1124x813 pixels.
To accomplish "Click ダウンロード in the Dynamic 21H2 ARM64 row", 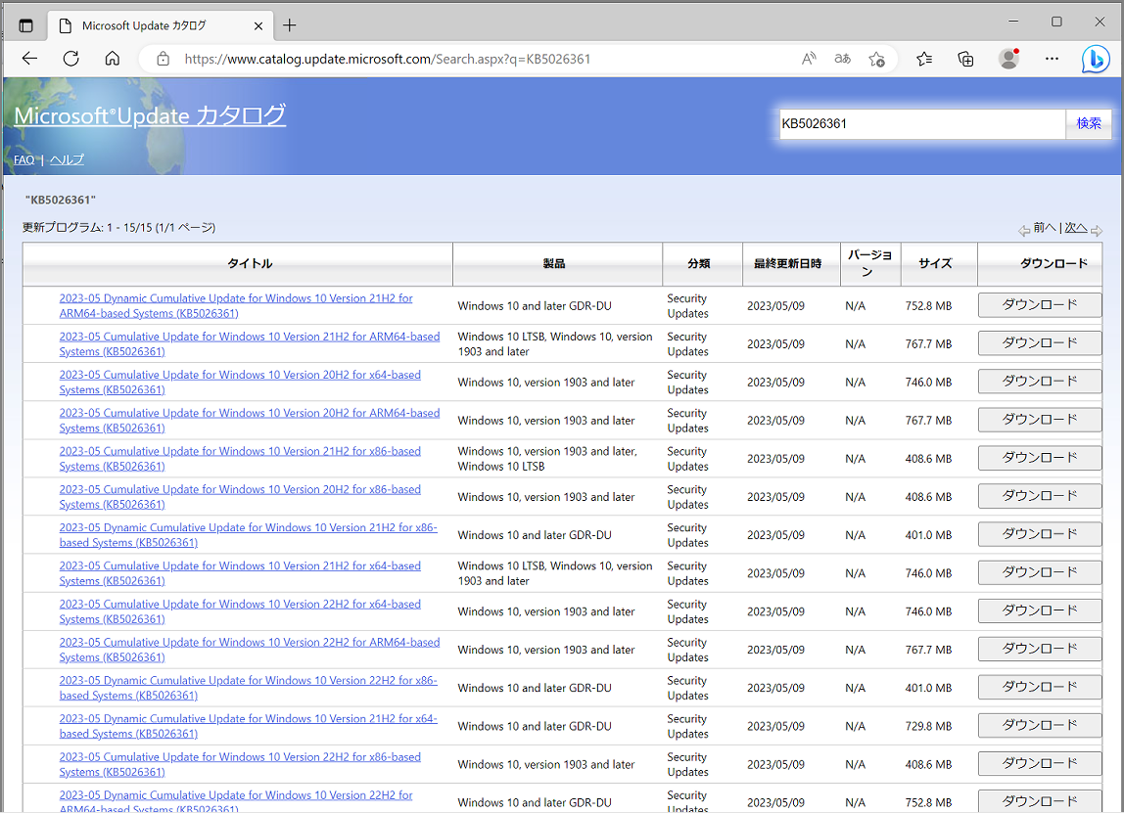I will [x=1040, y=305].
